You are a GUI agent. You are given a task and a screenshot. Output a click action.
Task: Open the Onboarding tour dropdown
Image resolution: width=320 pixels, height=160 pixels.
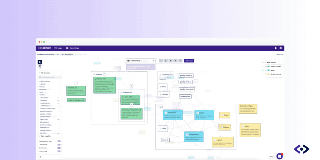141,61
